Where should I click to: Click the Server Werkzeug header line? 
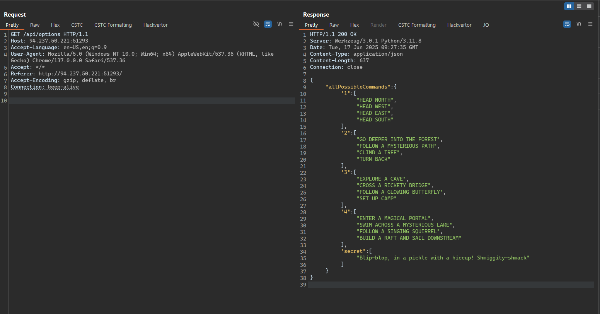tap(366, 41)
